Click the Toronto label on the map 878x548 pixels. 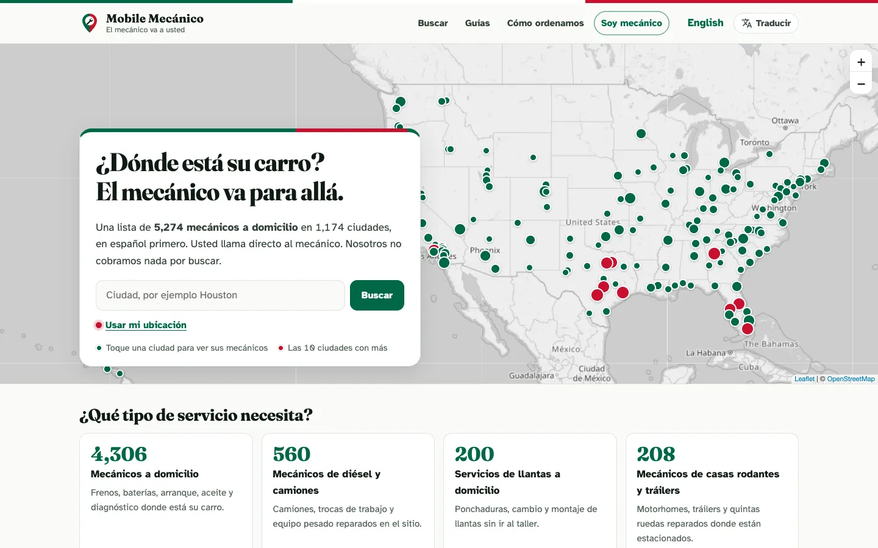(x=754, y=142)
